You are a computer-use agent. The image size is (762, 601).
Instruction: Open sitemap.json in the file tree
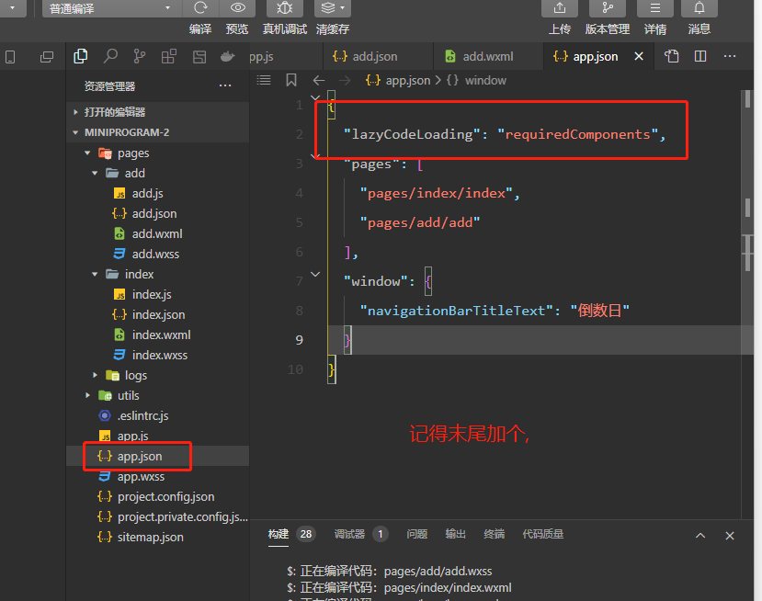(x=150, y=538)
